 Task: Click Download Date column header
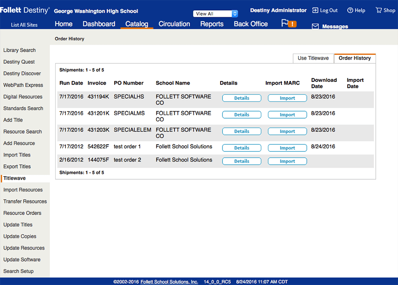(x=324, y=83)
